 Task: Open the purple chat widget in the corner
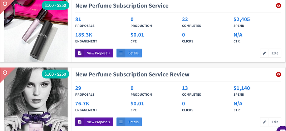281,129
